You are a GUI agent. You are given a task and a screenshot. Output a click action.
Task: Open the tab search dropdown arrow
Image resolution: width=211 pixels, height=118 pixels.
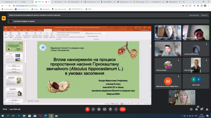(x=193, y=2)
